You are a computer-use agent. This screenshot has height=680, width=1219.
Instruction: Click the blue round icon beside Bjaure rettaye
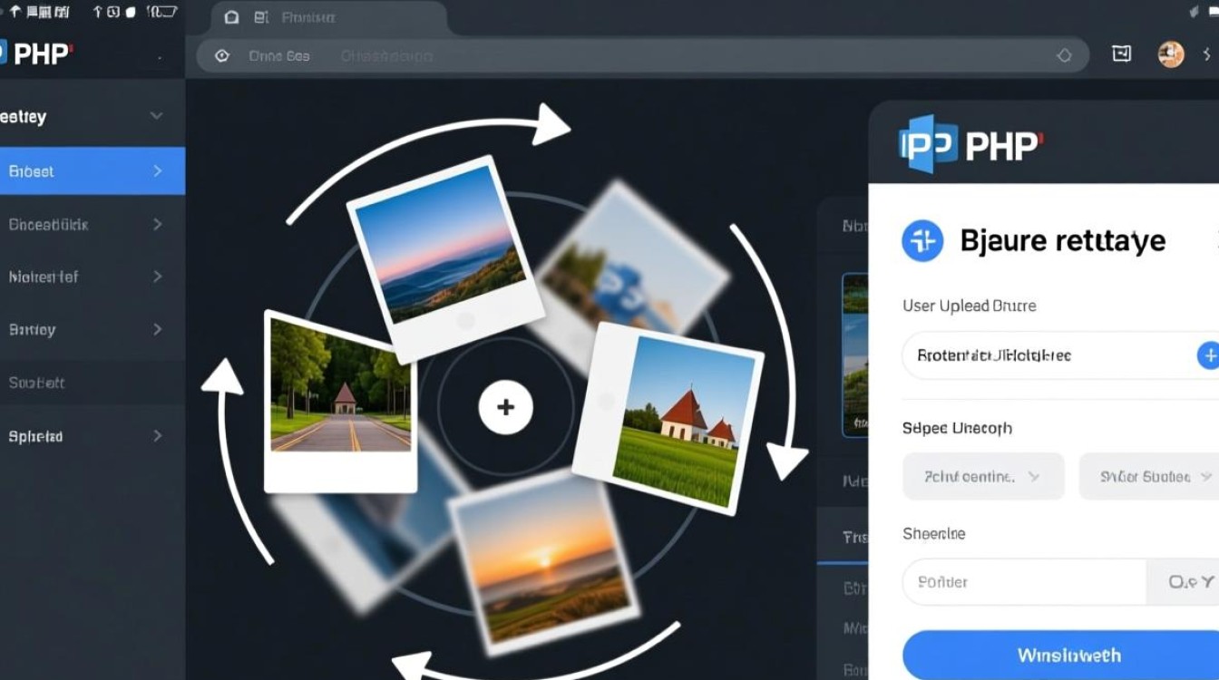pos(922,240)
